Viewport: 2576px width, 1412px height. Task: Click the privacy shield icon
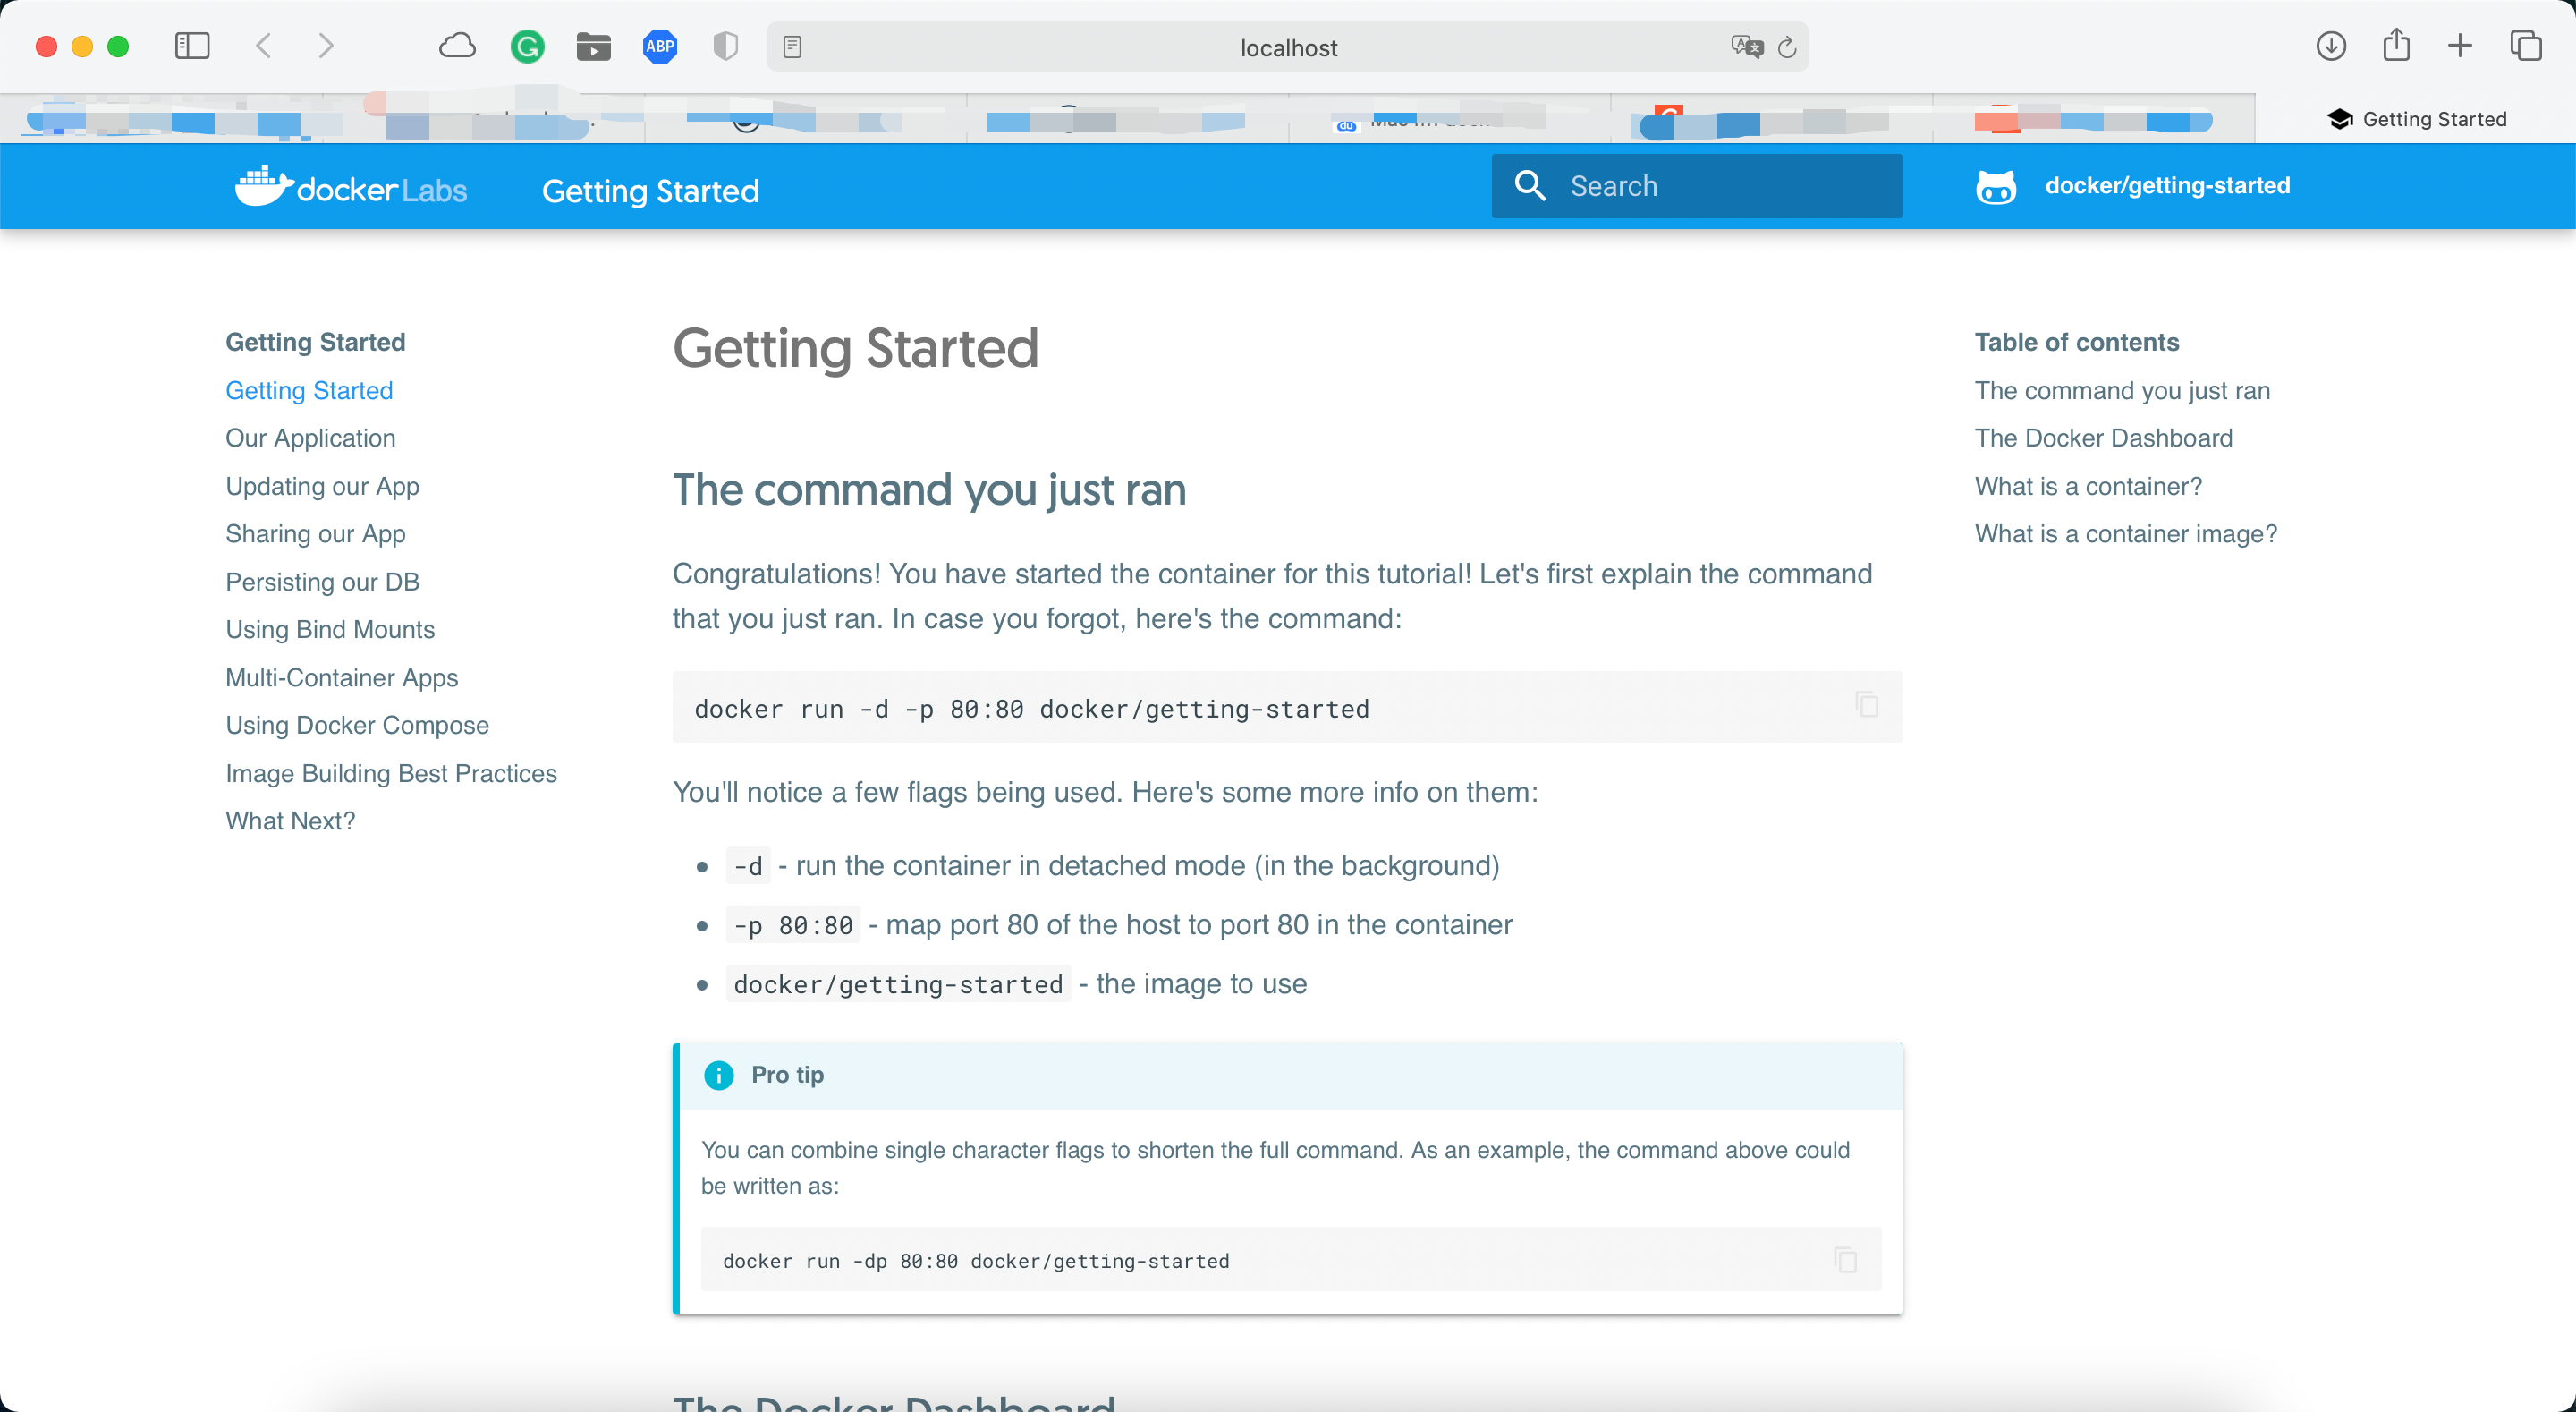725,46
